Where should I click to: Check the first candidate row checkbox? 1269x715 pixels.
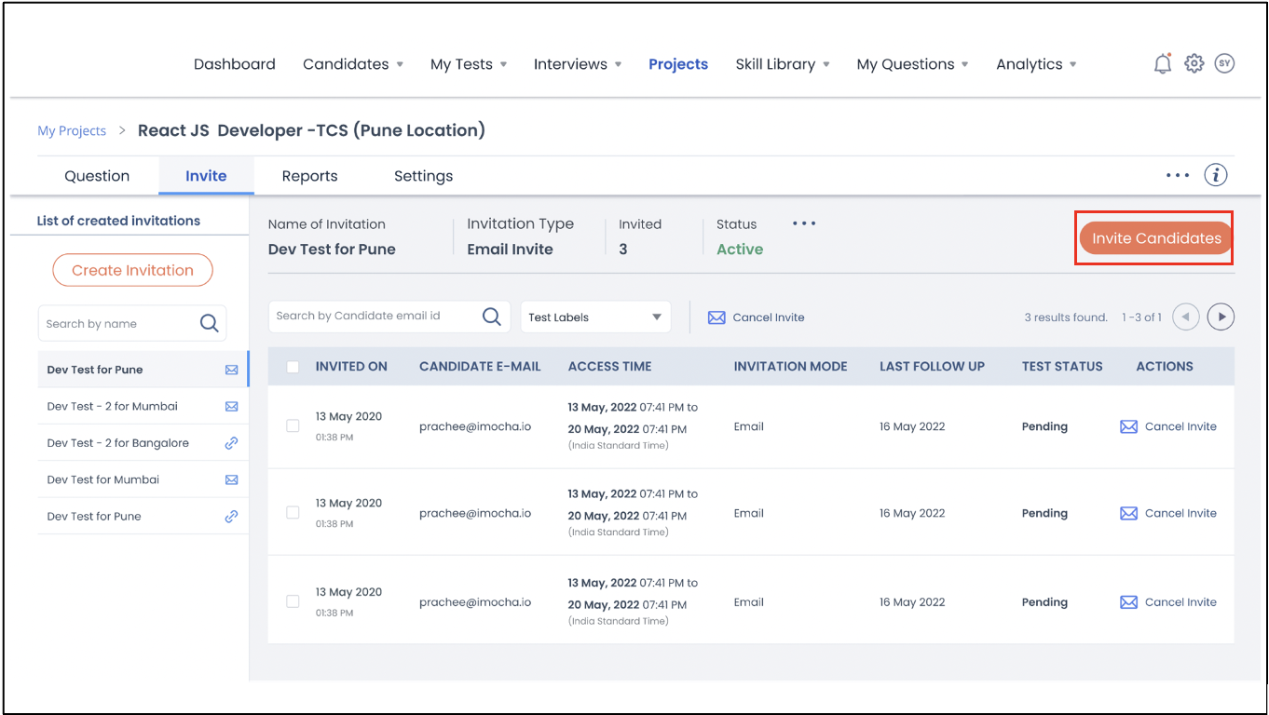point(293,425)
